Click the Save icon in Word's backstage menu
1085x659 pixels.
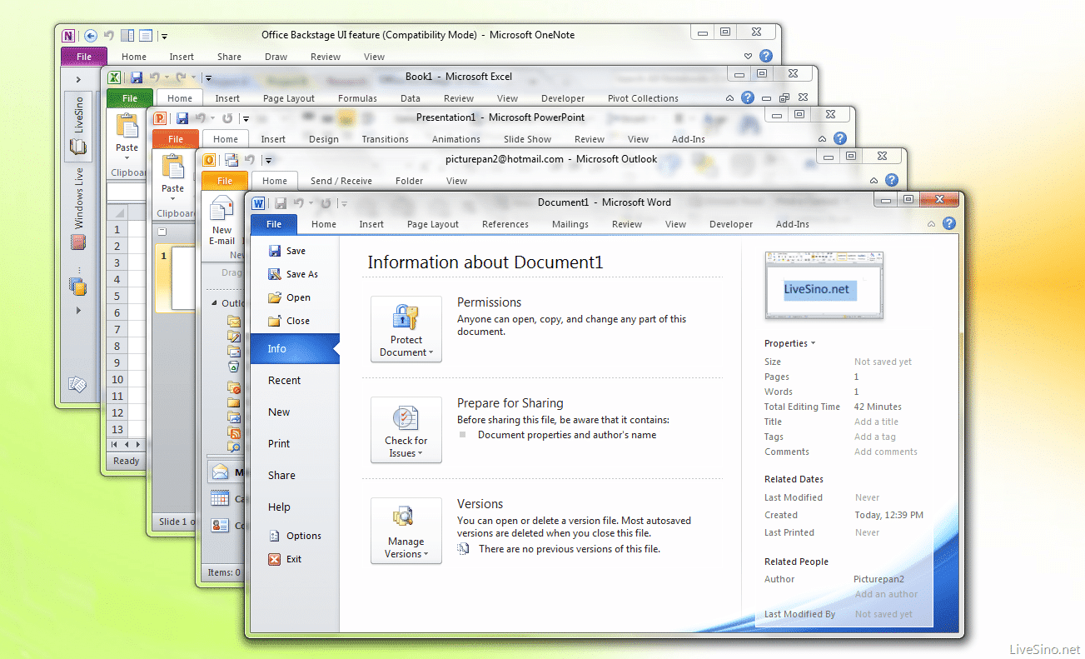click(x=275, y=251)
